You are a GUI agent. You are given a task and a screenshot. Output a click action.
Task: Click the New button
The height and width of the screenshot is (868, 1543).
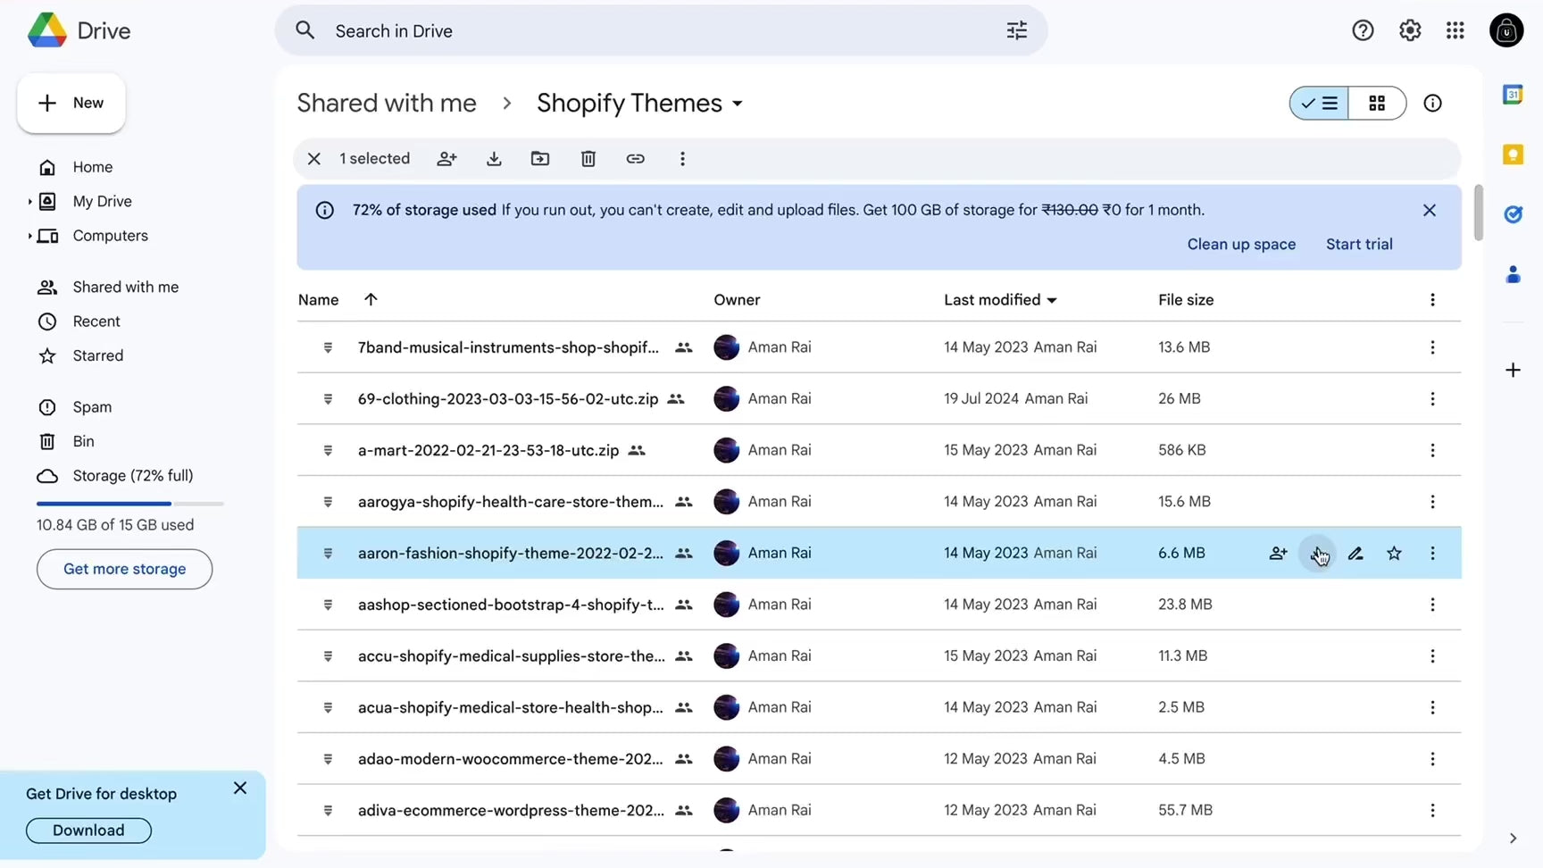tap(71, 104)
